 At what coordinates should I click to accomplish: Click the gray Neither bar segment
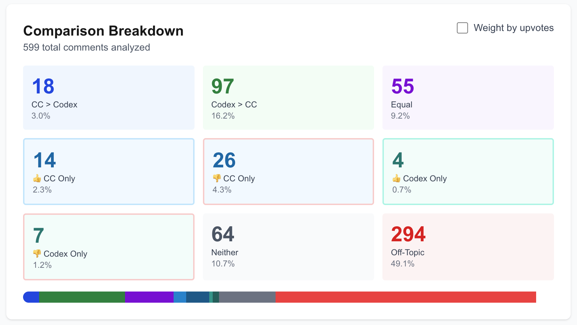247,297
